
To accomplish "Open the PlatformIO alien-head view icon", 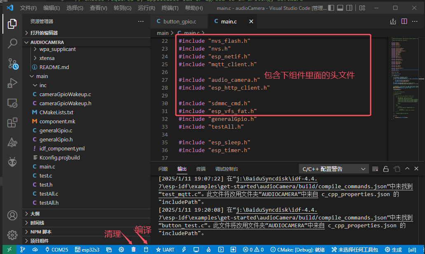I will (x=12, y=162).
